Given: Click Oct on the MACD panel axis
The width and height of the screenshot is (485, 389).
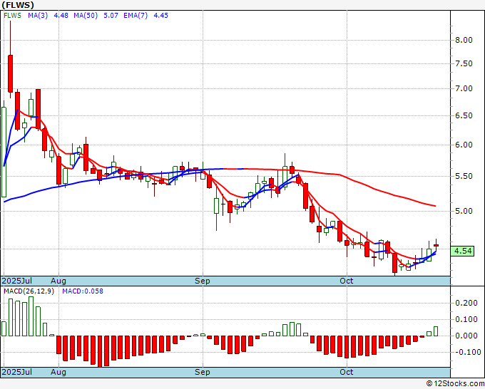Looking at the screenshot, I should (x=346, y=372).
